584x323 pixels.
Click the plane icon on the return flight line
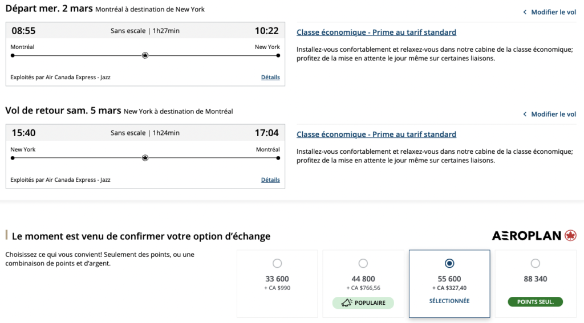click(145, 158)
